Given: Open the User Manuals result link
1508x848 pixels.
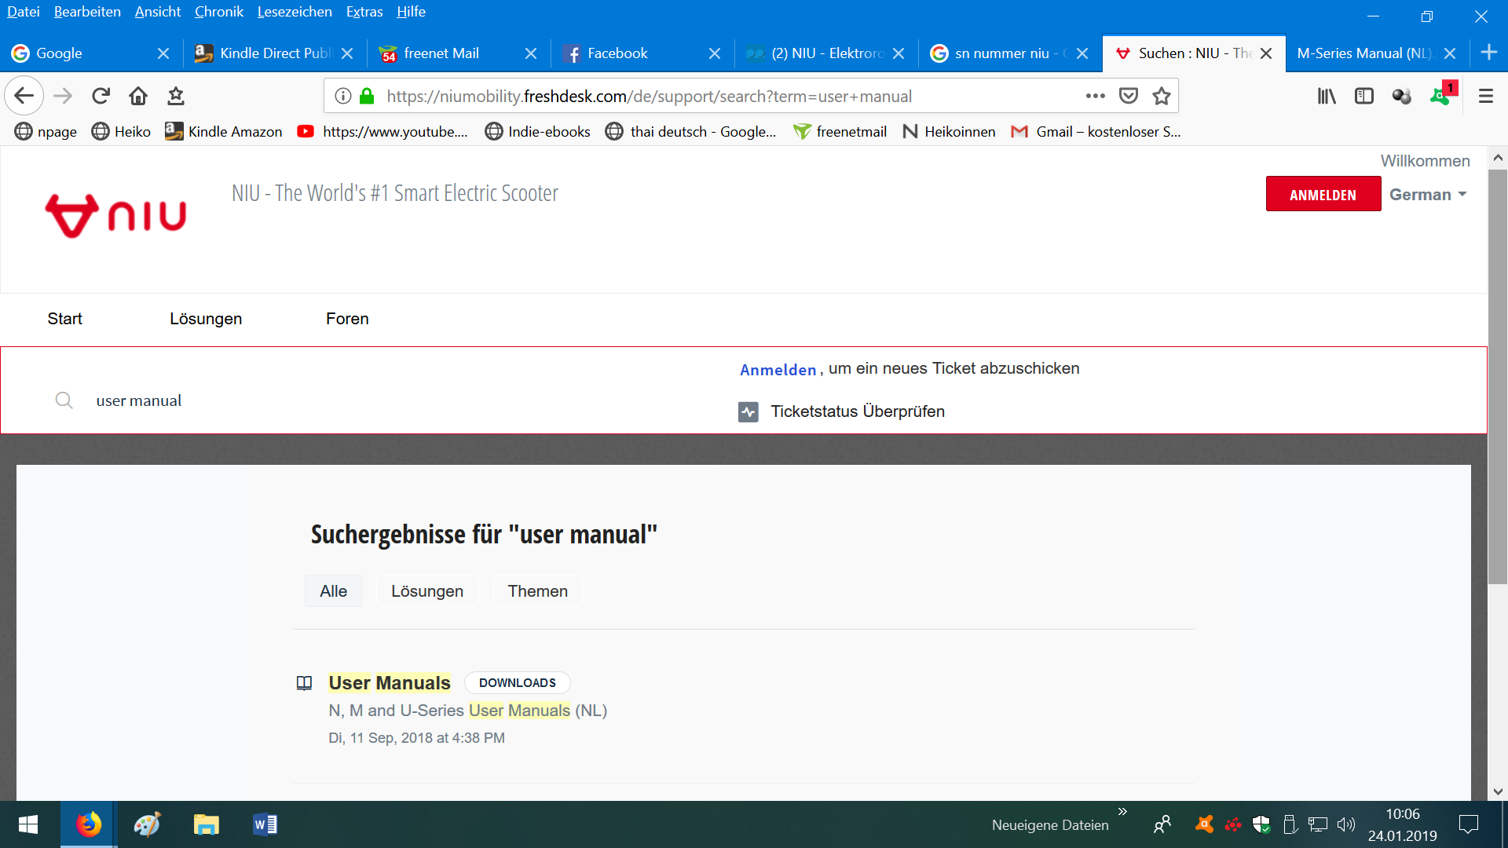Looking at the screenshot, I should click(390, 682).
